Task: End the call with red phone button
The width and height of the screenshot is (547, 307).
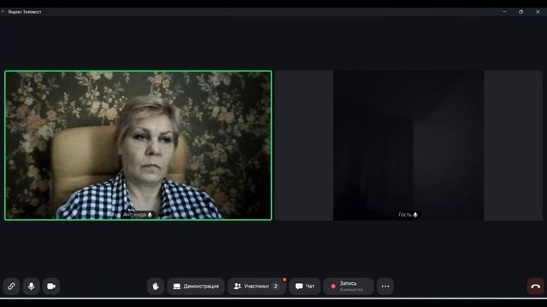Action: 536,287
